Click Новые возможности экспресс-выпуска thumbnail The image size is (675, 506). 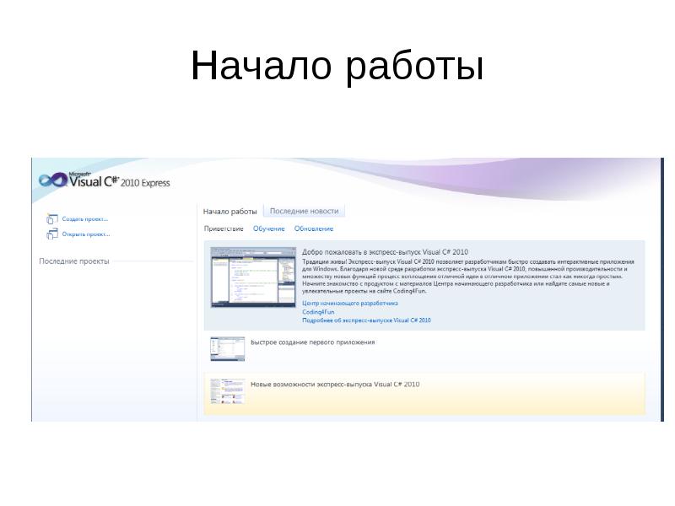pos(227,391)
